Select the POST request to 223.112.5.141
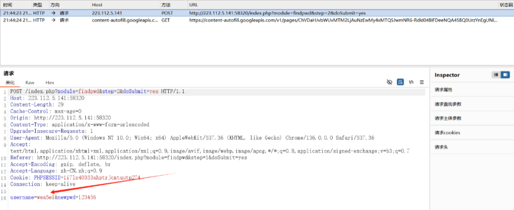Viewport: 514px width, 210px height. (251, 12)
